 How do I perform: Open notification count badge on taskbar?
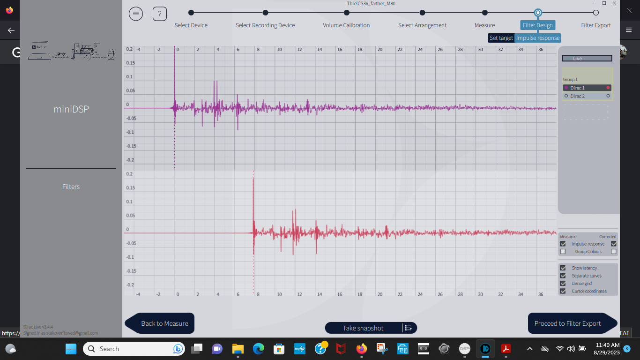pos(627,349)
